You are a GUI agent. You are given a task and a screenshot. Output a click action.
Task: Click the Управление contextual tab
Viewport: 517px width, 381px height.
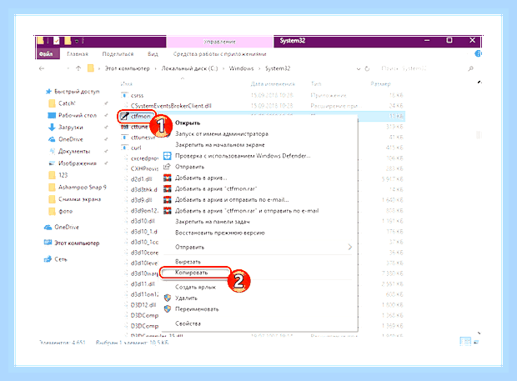(219, 42)
